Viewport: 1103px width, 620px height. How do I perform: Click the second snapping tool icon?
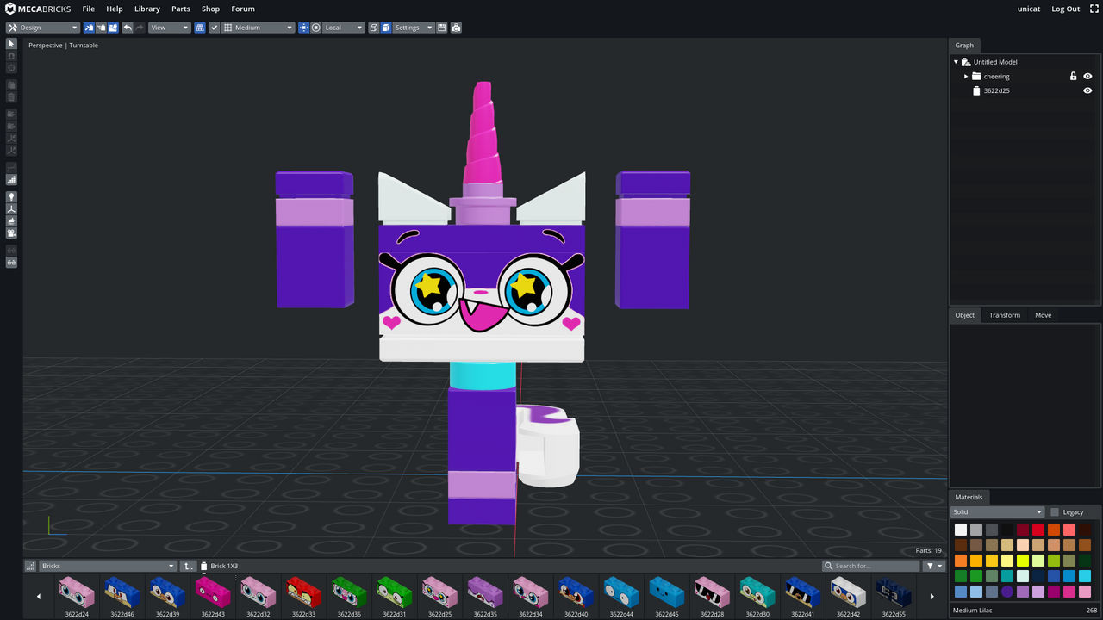coord(101,28)
